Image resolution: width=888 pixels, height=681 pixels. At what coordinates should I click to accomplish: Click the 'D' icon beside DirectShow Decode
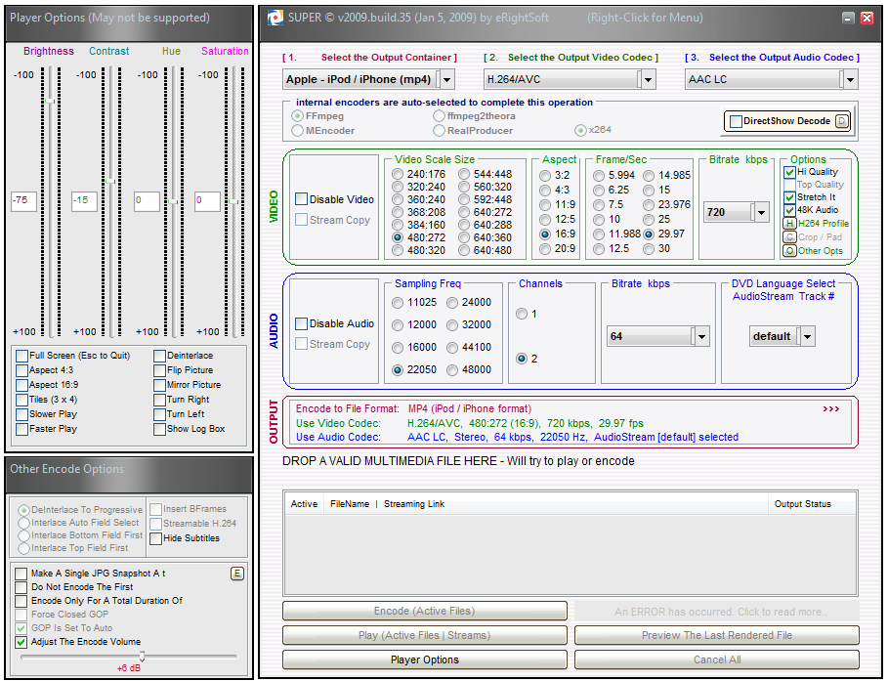pos(842,121)
